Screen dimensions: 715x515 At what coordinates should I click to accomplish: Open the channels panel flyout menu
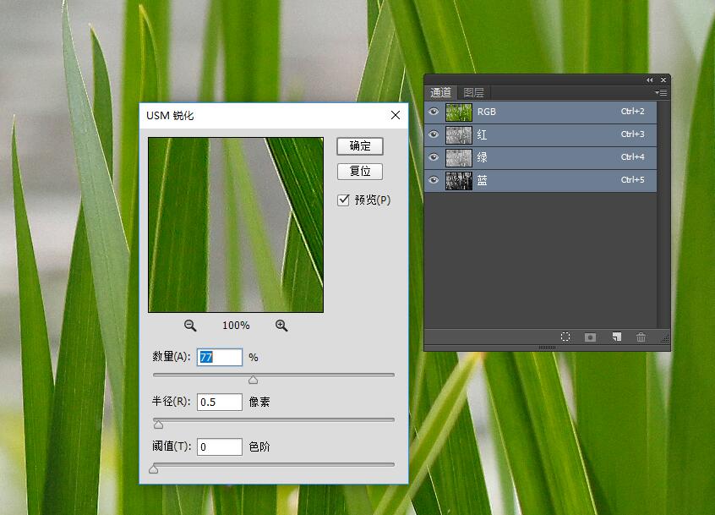click(661, 93)
